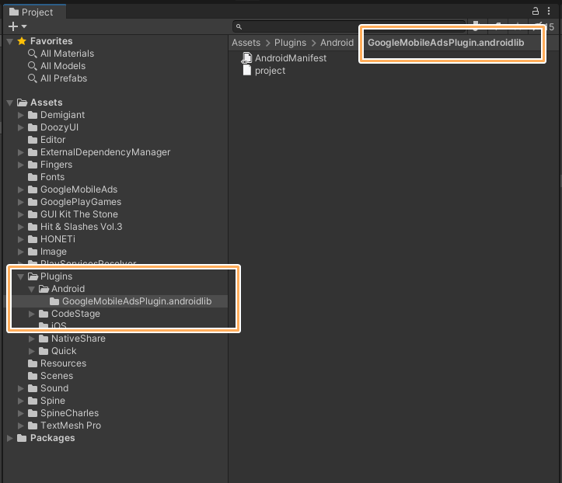Image resolution: width=562 pixels, height=483 pixels.
Task: Click the TextMesh Pro folder icon
Action: (x=33, y=426)
